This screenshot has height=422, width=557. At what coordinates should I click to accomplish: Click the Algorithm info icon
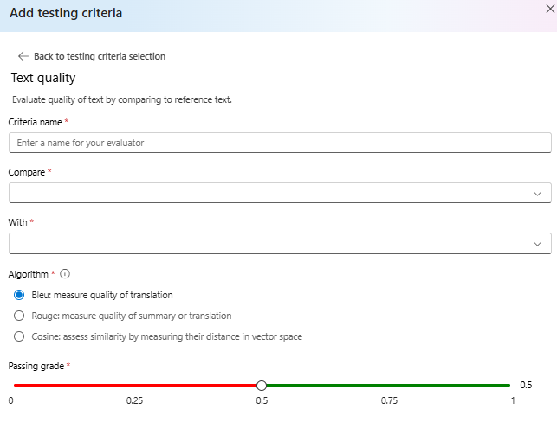pos(65,274)
